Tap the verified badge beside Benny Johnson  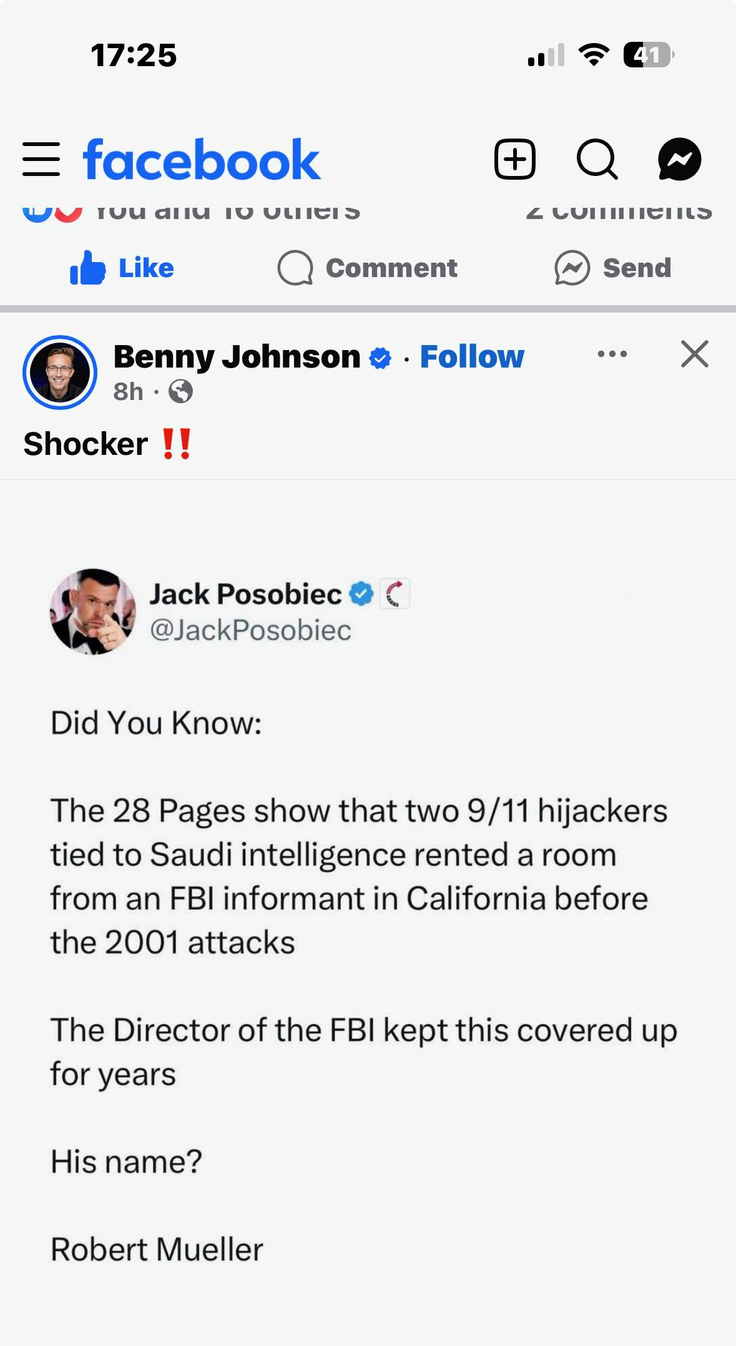coord(380,358)
